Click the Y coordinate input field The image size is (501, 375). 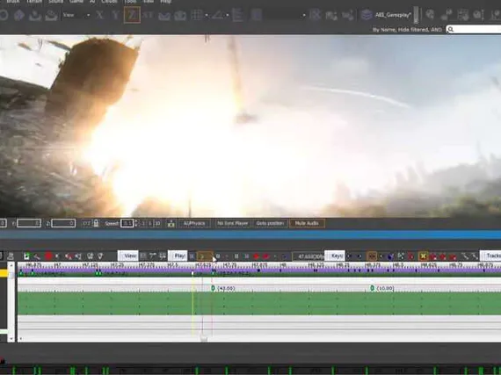pyautogui.click(x=29, y=223)
